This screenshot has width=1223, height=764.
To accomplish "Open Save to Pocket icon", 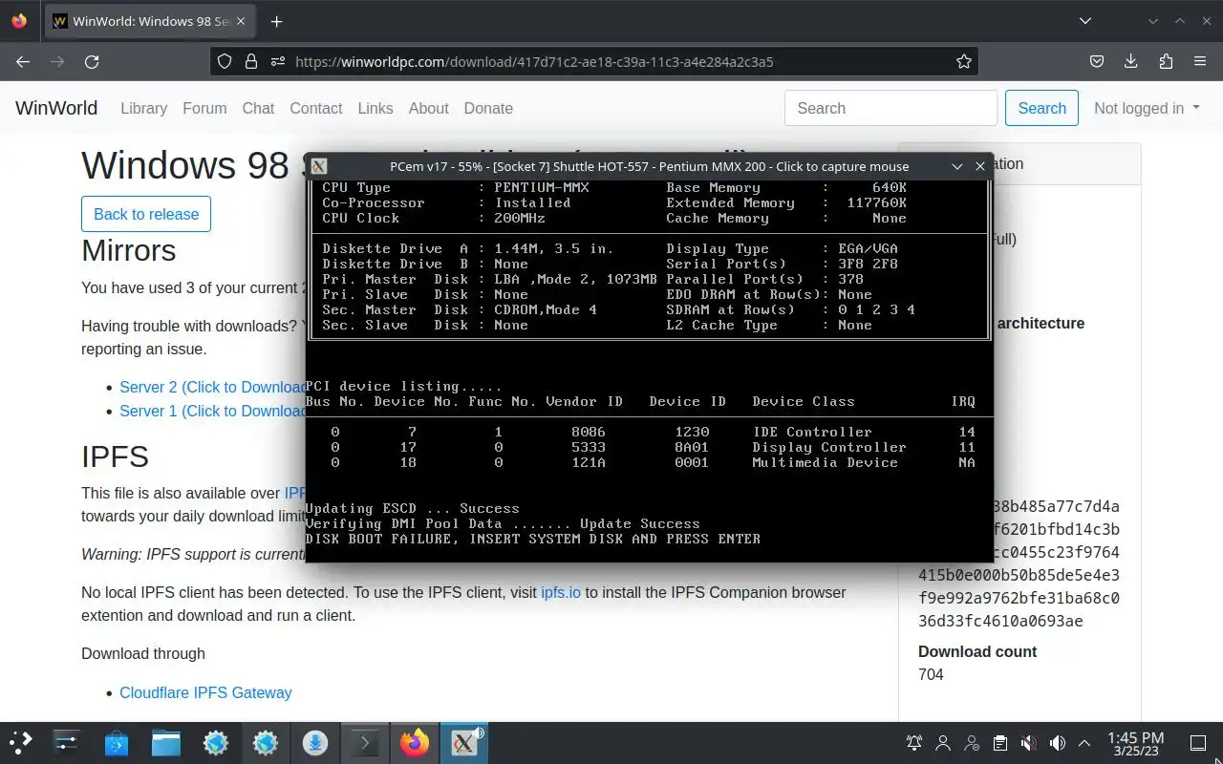I will point(1097,61).
